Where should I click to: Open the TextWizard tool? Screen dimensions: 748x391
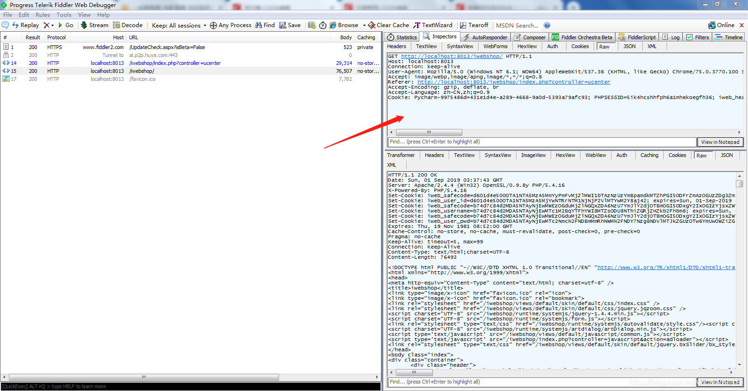433,25
